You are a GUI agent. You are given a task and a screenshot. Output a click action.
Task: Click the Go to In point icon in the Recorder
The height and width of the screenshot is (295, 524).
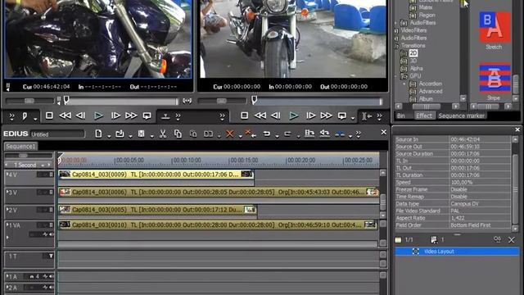pyautogui.click(x=367, y=116)
